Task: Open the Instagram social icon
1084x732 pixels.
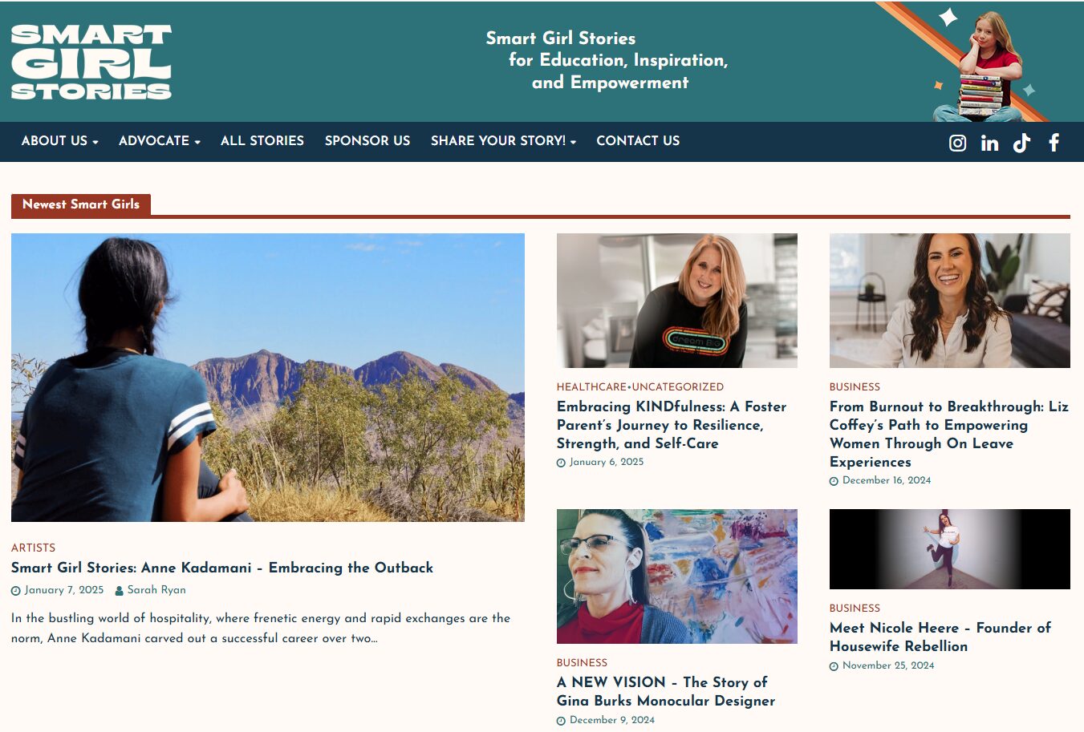Action: (957, 143)
